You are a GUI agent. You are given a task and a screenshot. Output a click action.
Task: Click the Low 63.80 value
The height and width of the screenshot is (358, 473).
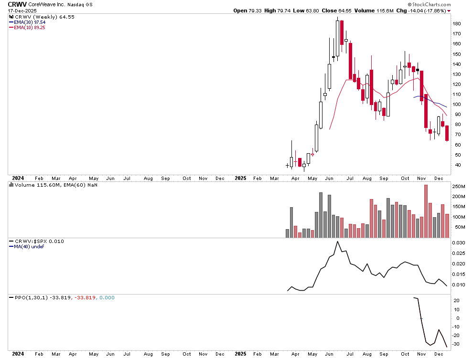click(306, 11)
